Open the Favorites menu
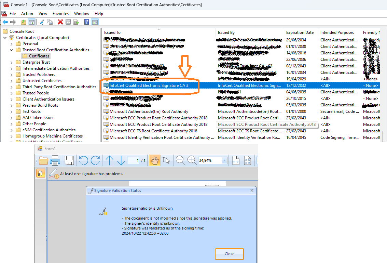Screen dimensions: 387x263 coord(60,14)
